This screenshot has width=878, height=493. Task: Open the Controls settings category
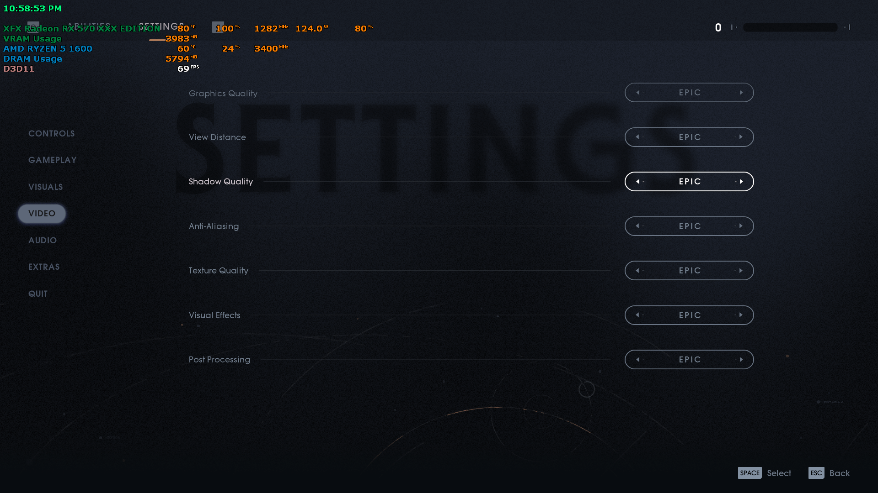pyautogui.click(x=51, y=134)
